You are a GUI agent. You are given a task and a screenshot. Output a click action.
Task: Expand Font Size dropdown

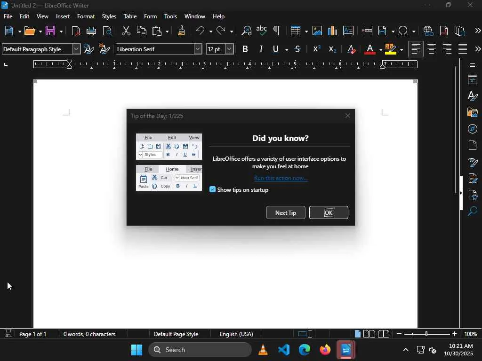click(230, 49)
